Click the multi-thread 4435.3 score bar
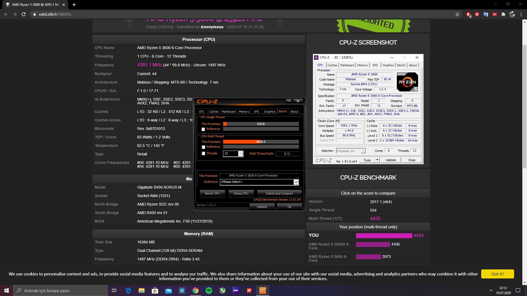This screenshot has width=527, height=296. click(x=261, y=142)
